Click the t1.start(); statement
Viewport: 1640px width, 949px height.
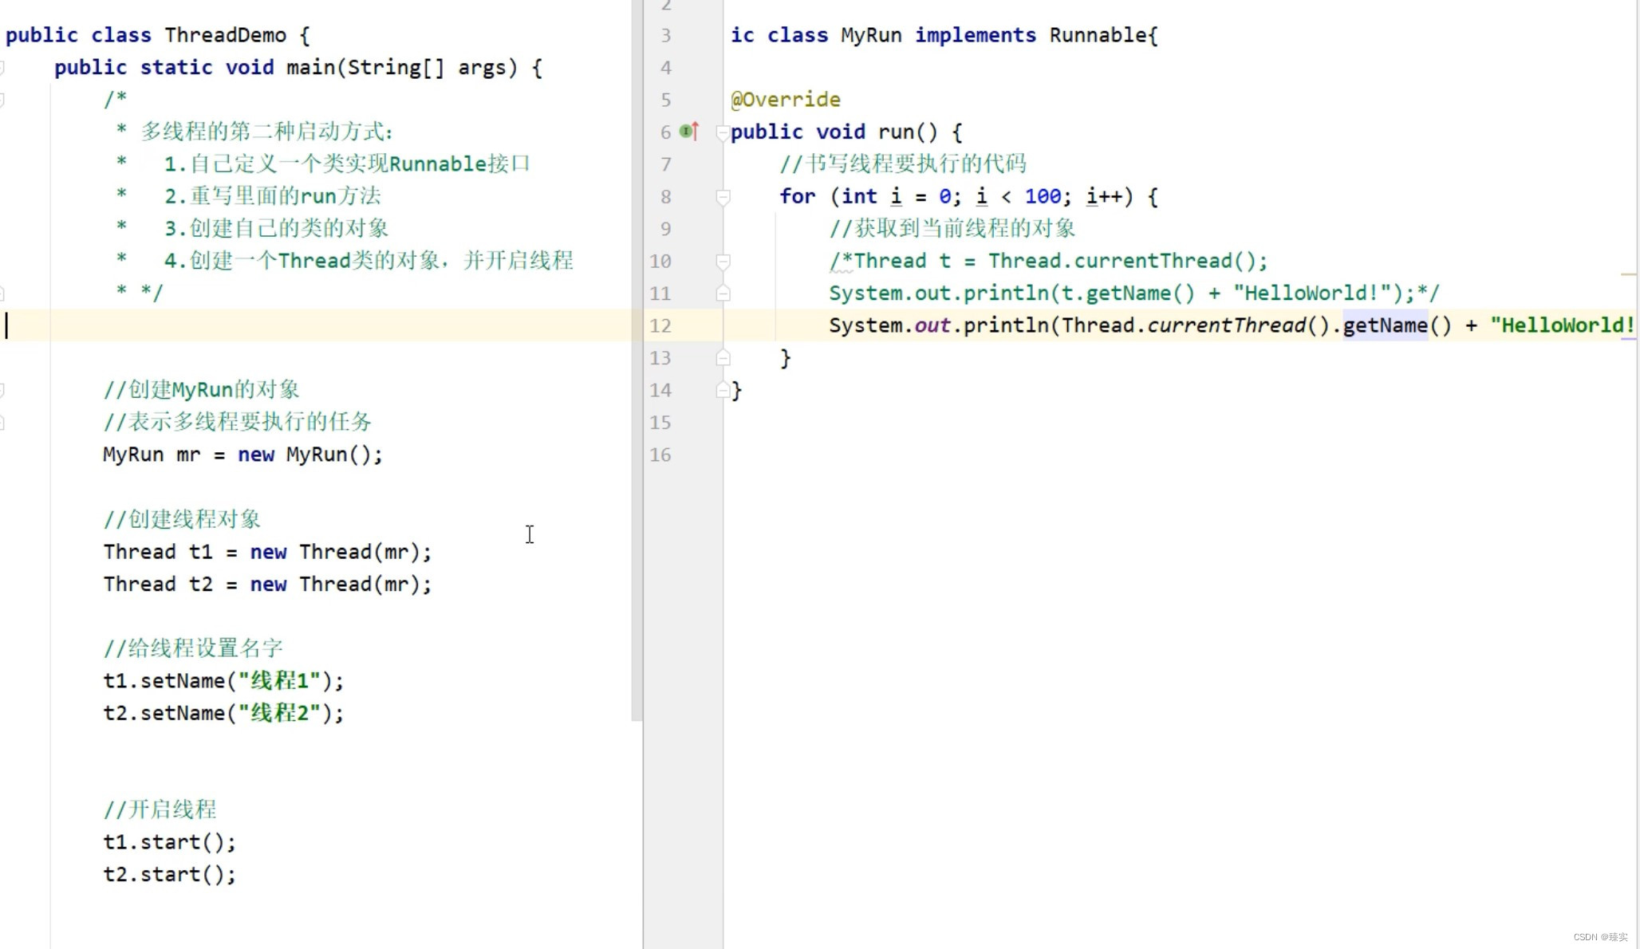170,842
